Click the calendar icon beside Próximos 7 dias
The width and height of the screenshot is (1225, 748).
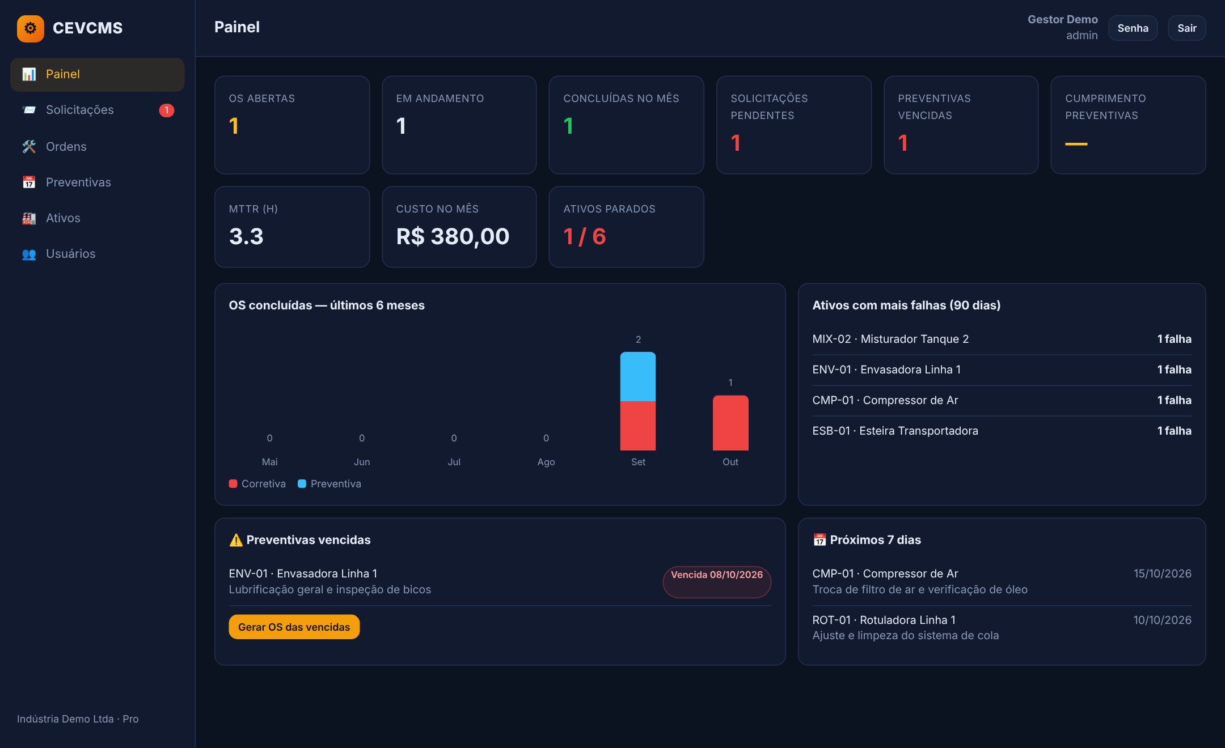tap(820, 540)
